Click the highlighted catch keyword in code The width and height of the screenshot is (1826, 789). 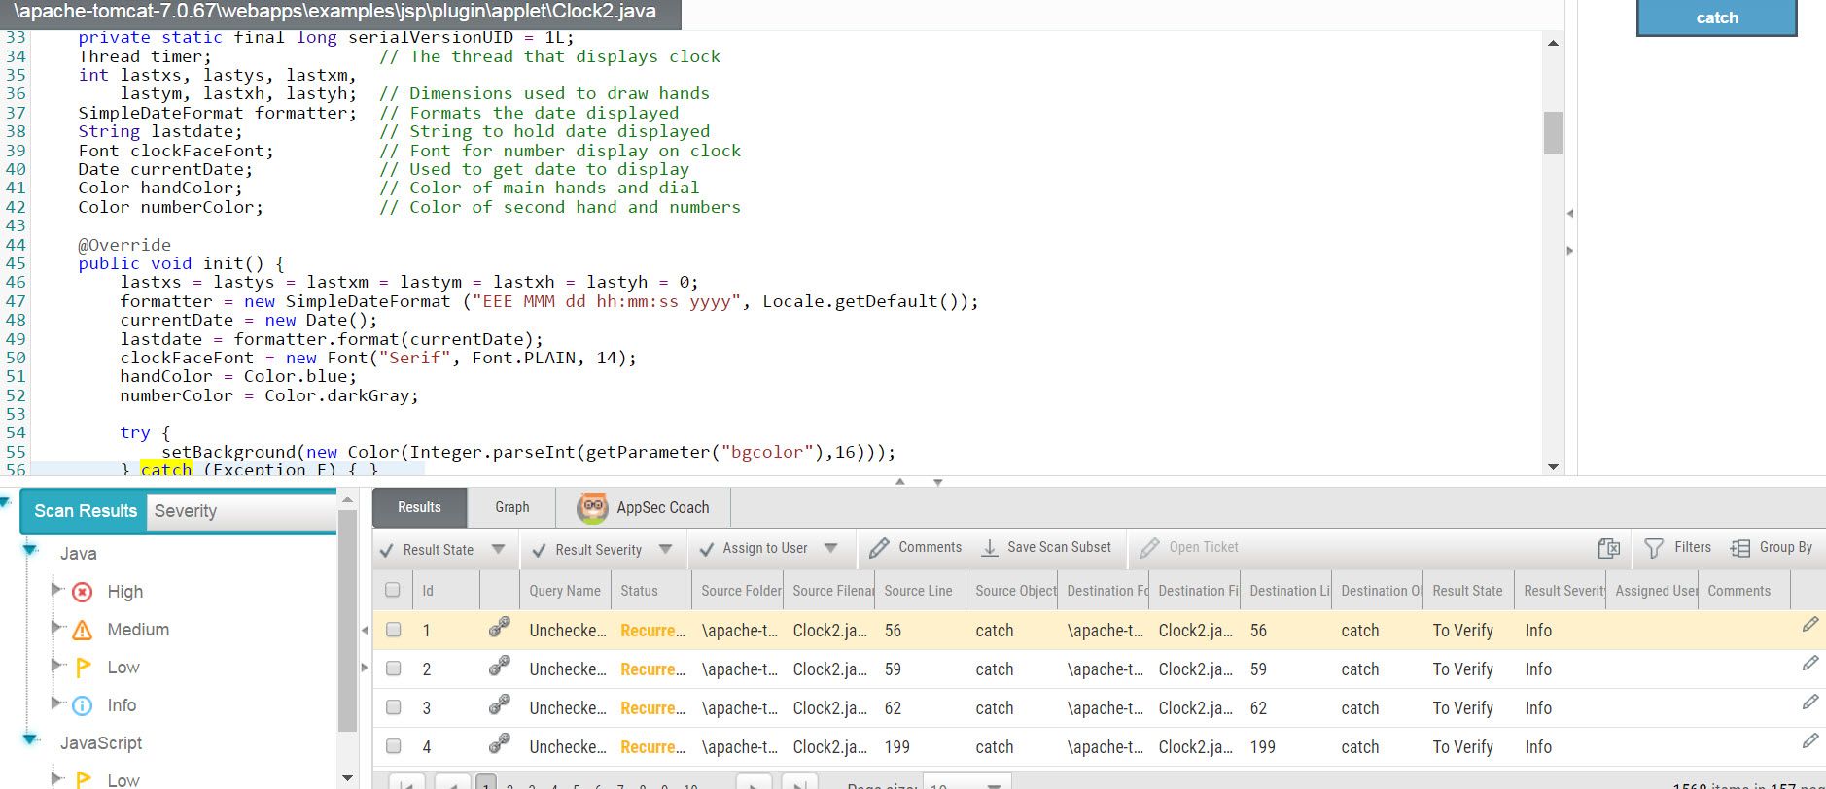tap(166, 468)
